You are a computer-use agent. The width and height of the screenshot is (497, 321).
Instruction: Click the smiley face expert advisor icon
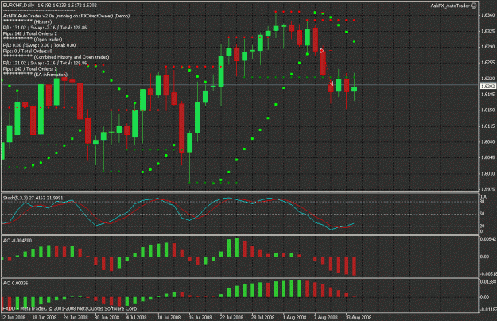click(x=474, y=6)
